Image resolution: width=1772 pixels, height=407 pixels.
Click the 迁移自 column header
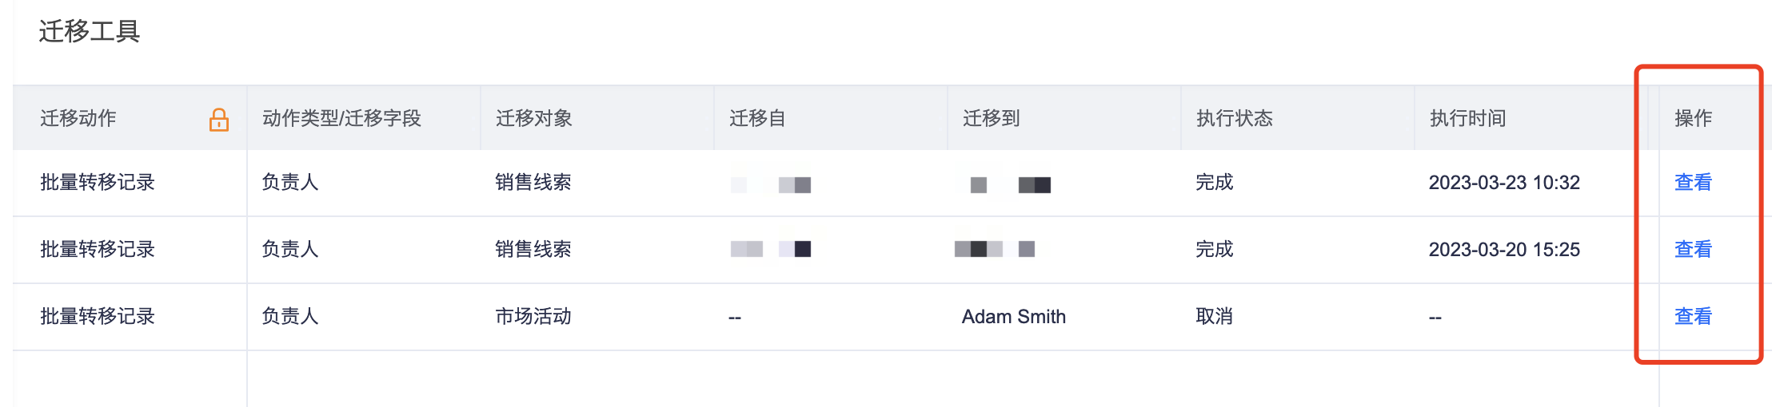click(x=756, y=119)
